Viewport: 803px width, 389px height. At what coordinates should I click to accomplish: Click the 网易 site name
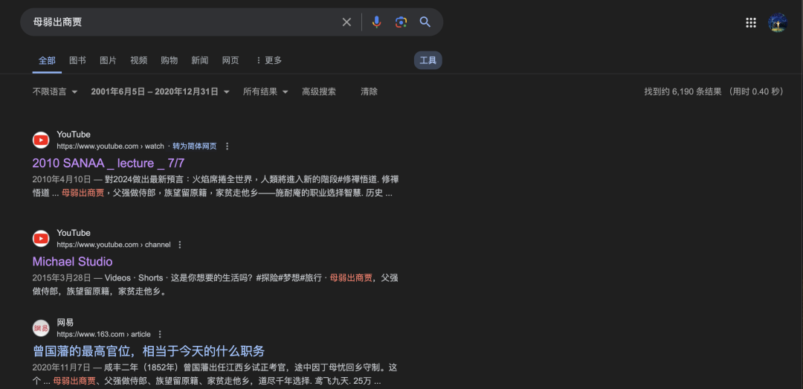(65, 323)
